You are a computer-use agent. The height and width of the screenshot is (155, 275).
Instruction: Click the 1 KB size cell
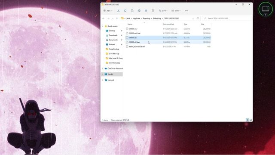pos(209,46)
